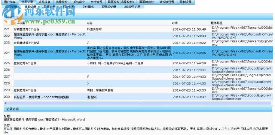
Task: Click the title text in 记录内容 detail pane
Action: pos(44,120)
